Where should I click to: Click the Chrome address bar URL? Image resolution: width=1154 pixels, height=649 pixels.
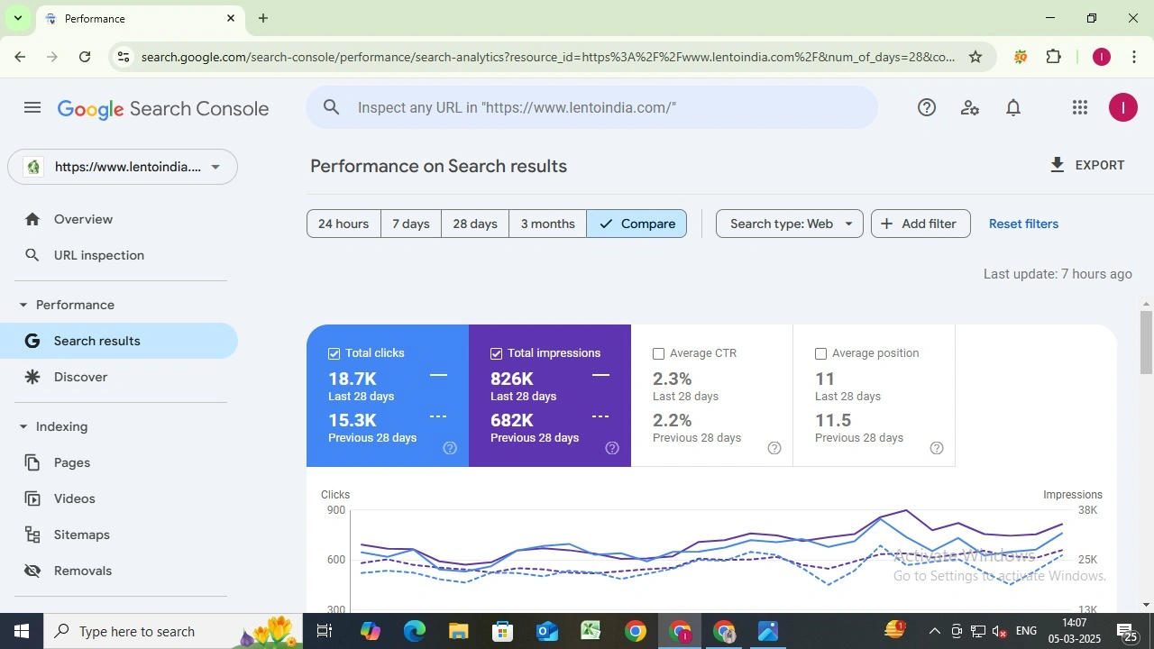(x=548, y=57)
